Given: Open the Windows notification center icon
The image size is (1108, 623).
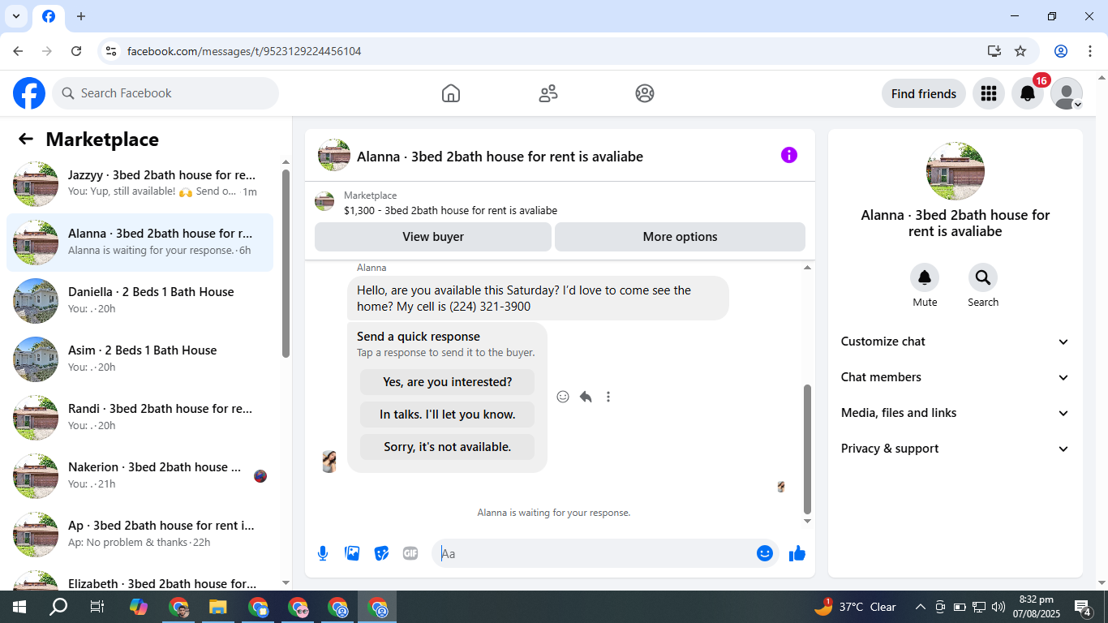Looking at the screenshot, I should click(1082, 607).
